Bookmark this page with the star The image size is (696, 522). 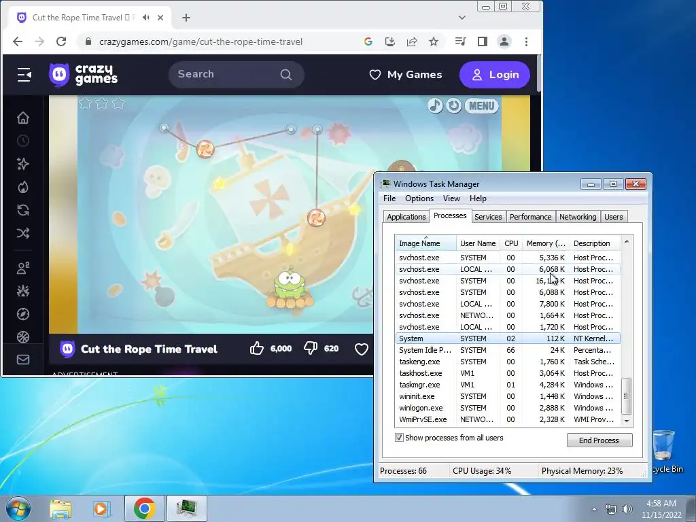(434, 41)
